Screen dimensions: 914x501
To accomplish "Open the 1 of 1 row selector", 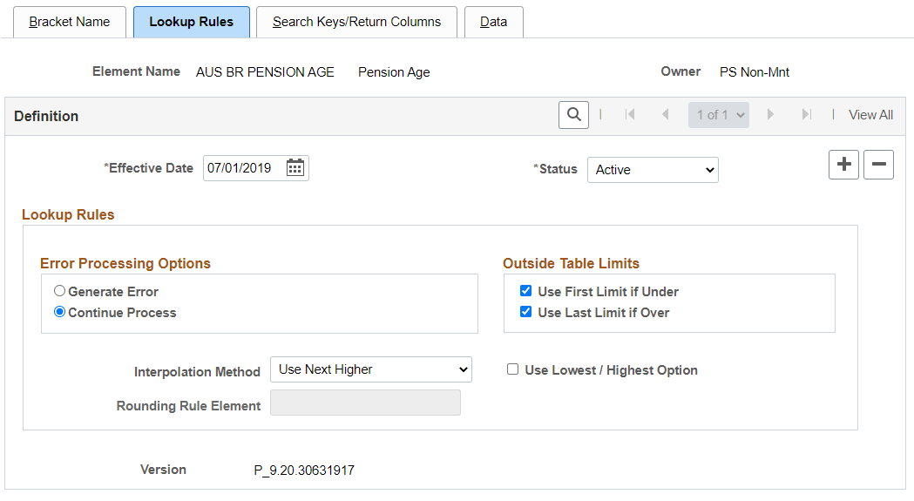I will (x=719, y=115).
